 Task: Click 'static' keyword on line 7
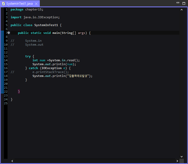(36, 33)
